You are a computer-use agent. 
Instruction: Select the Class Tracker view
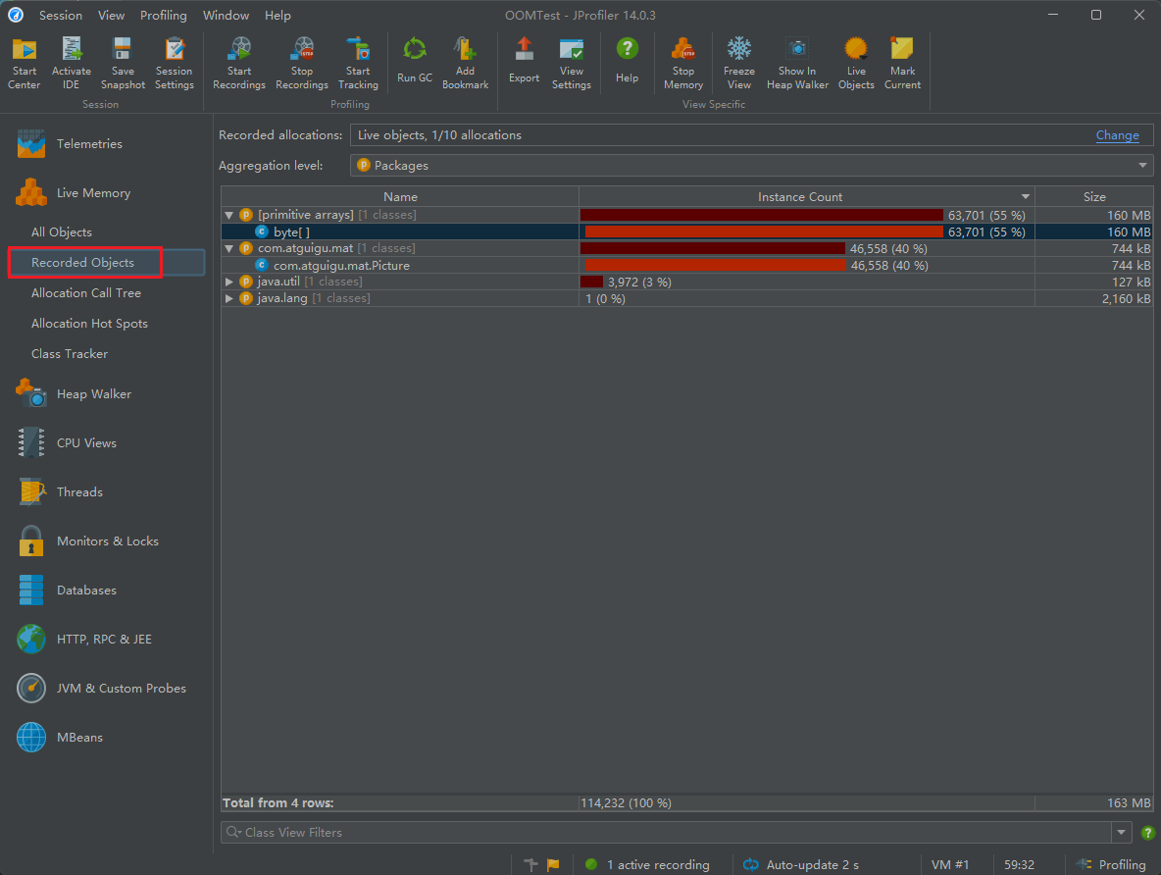[x=70, y=353]
